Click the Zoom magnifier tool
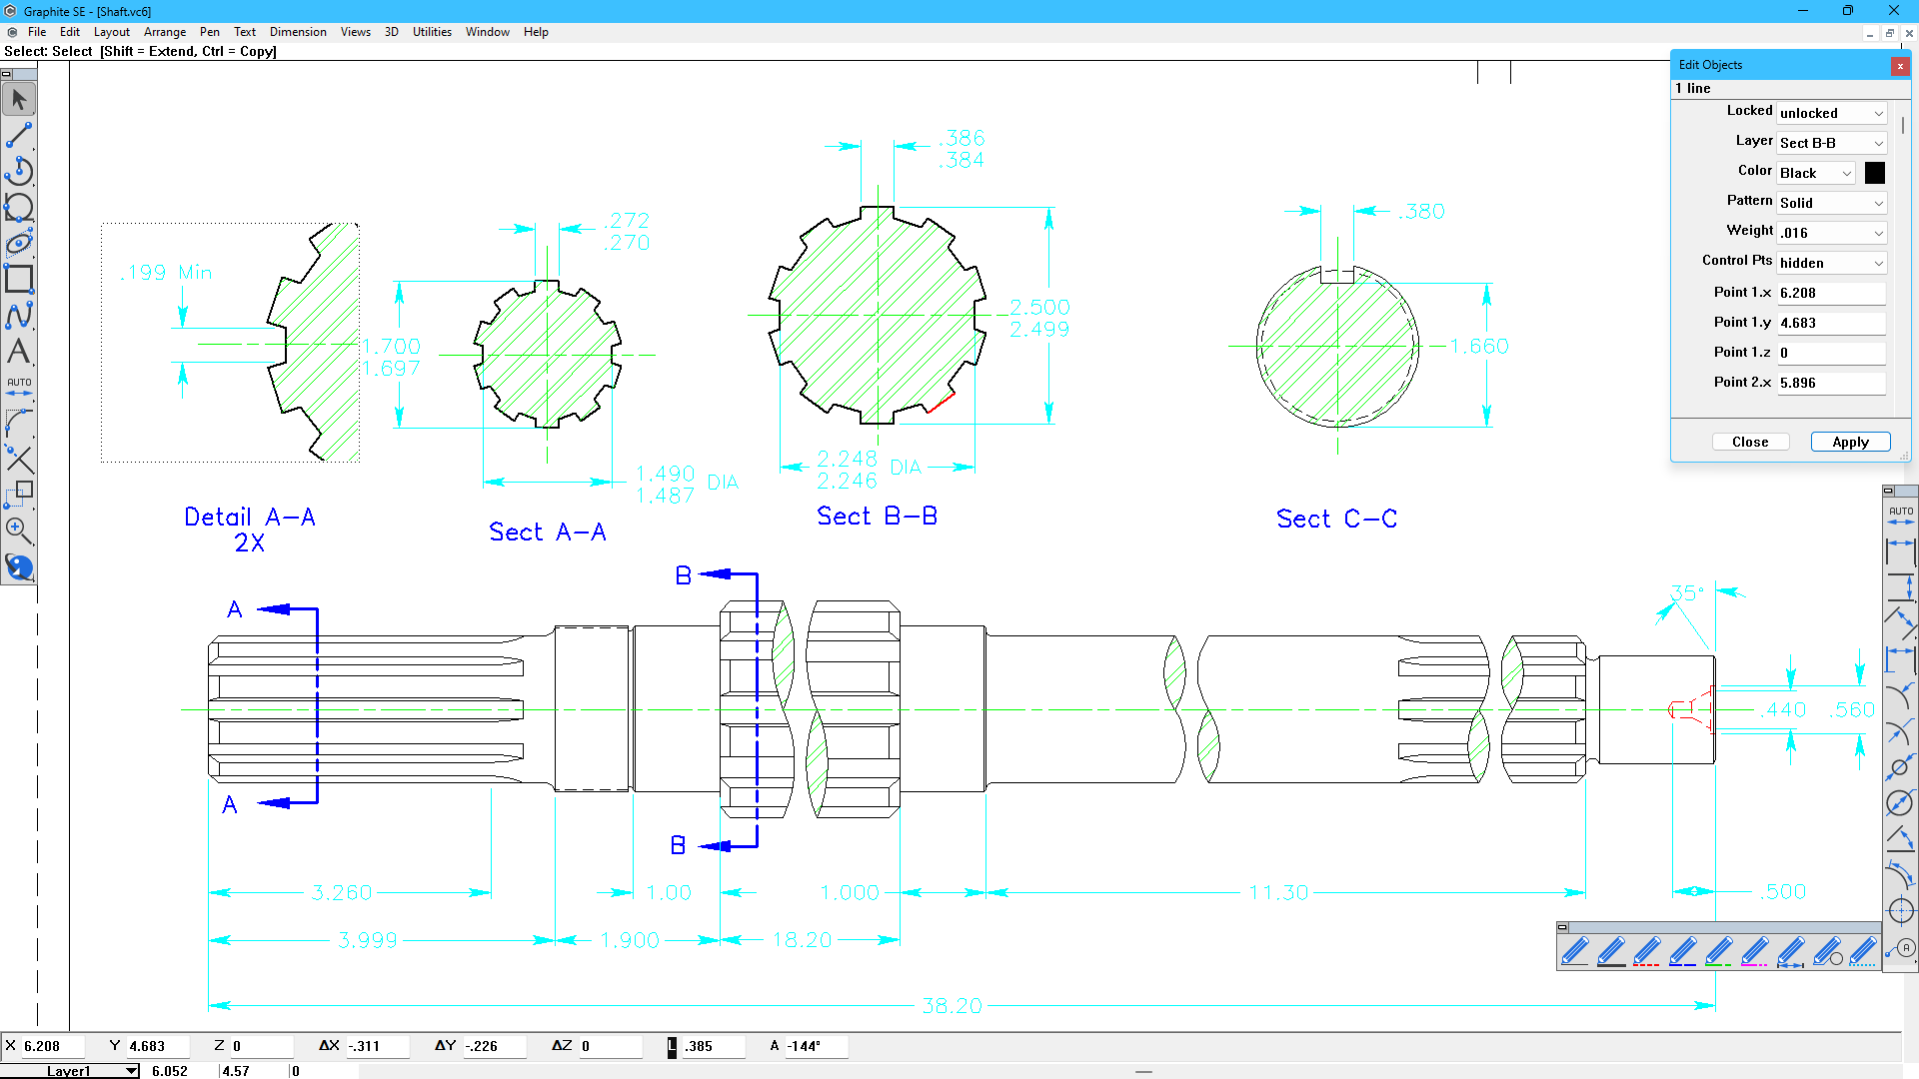Screen dimensions: 1919x1079 point(19,531)
